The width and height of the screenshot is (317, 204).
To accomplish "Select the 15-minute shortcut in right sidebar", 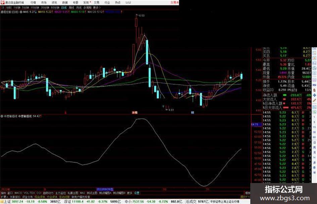I will click(314, 127).
